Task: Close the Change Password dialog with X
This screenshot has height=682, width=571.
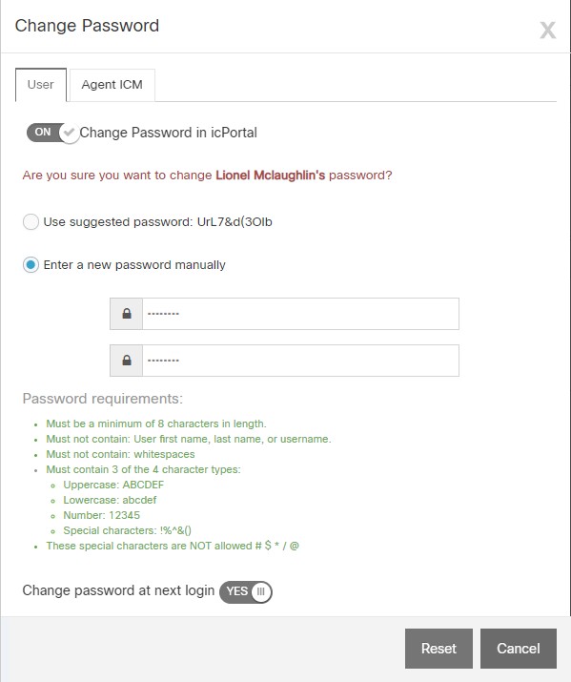Action: pyautogui.click(x=547, y=30)
